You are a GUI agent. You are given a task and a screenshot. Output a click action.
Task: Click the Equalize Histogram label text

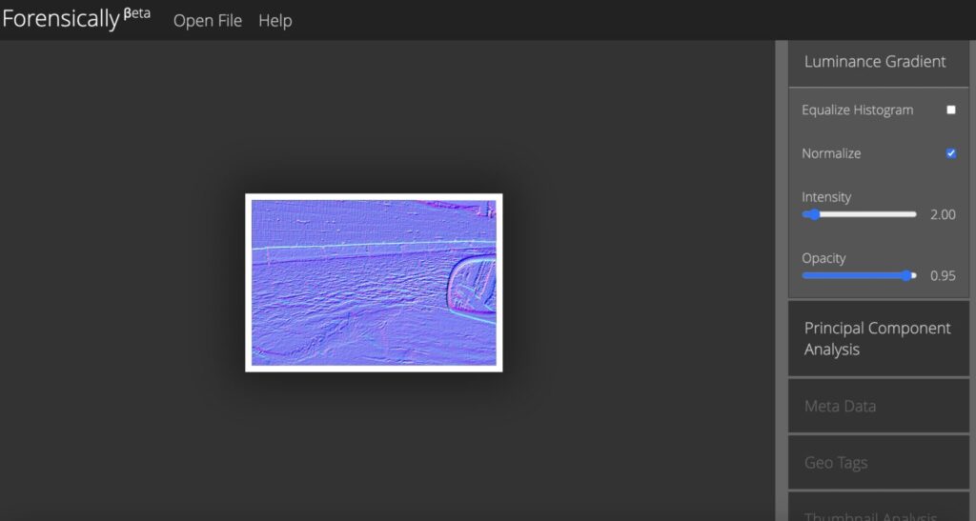tap(857, 110)
